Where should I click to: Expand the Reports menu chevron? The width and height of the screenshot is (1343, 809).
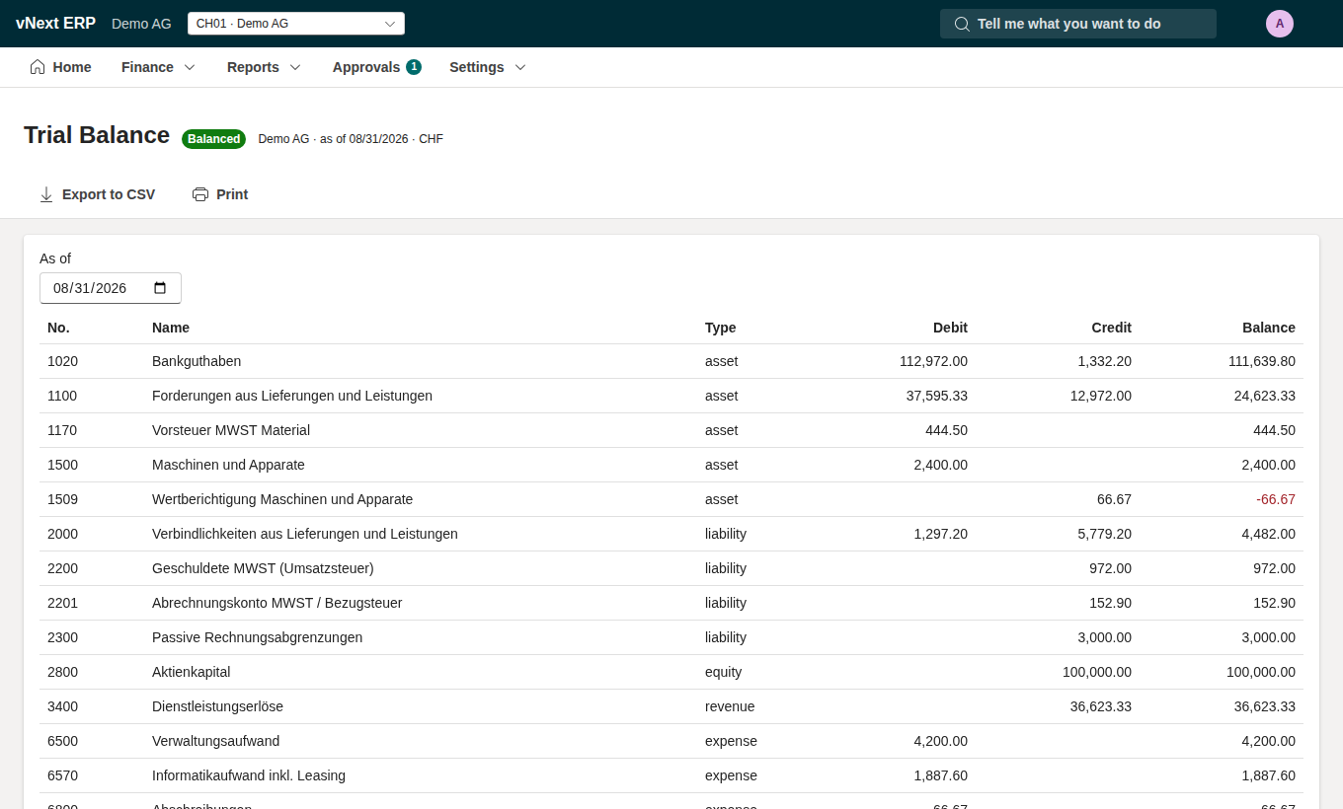(295, 67)
